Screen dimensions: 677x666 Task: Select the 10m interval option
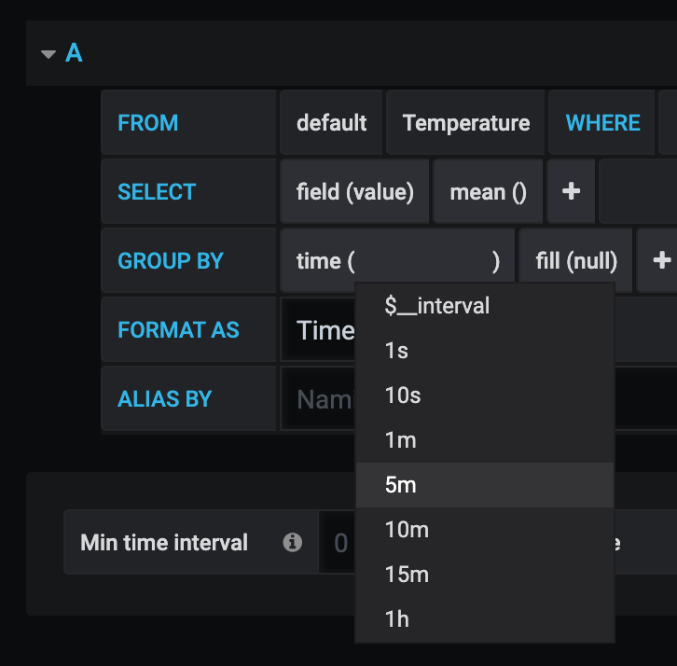406,530
